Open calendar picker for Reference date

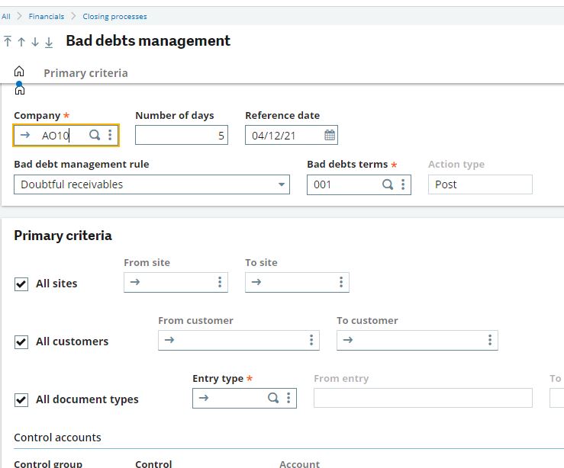tap(330, 135)
